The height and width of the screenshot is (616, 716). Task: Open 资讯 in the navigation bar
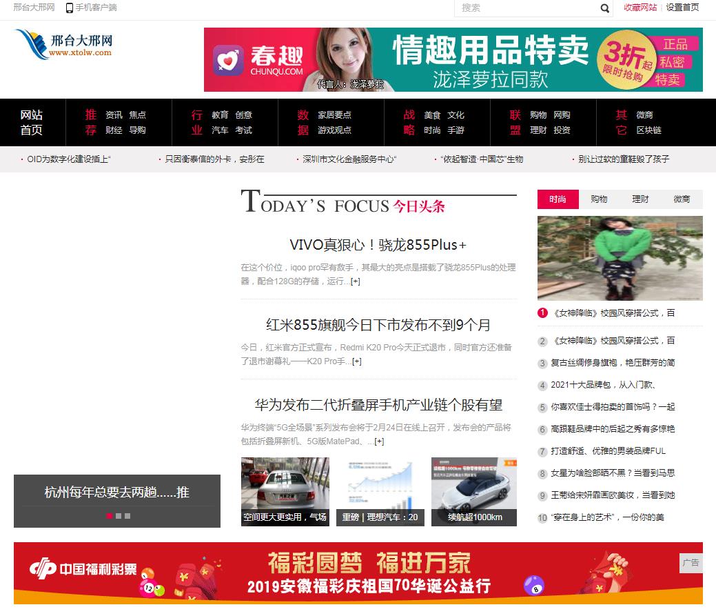(114, 115)
